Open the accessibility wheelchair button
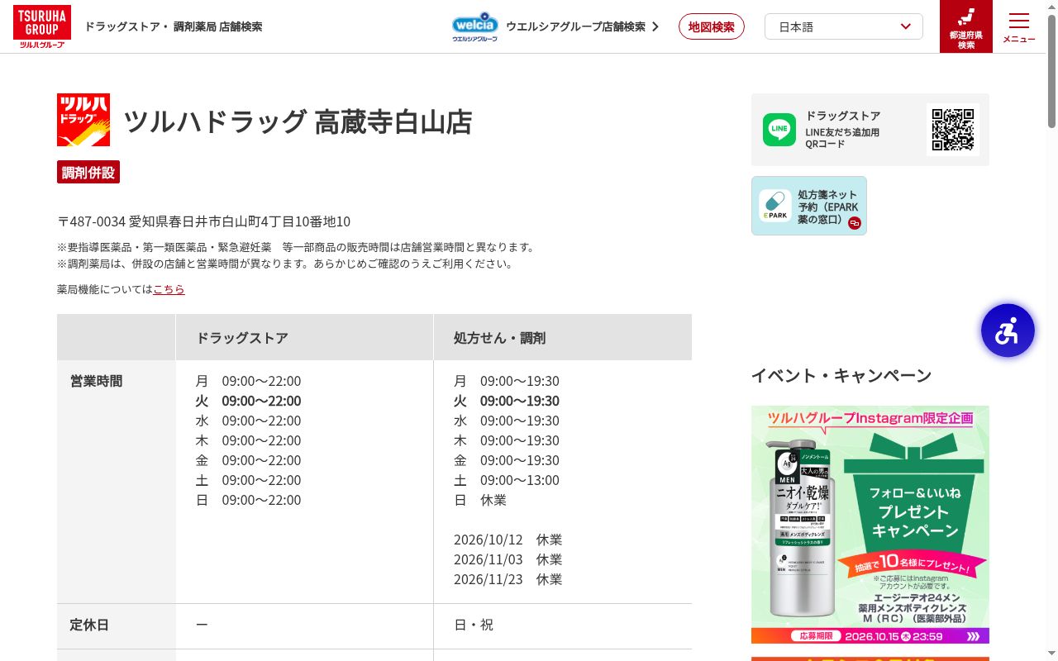 (1008, 330)
